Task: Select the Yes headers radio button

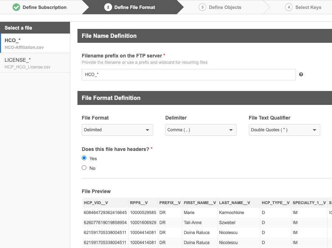Action: point(84,158)
